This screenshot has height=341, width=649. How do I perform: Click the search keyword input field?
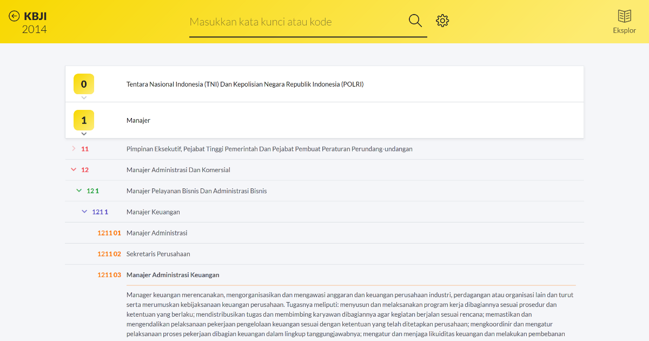click(x=297, y=22)
